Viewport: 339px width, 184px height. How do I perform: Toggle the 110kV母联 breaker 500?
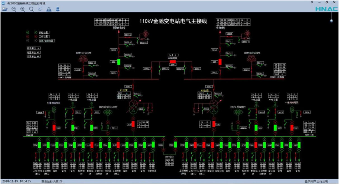pos(173,61)
